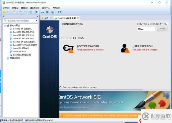Viewport: 172px width, 123px height.
Task: Click 'Root password is not set' text
Action: point(90,50)
